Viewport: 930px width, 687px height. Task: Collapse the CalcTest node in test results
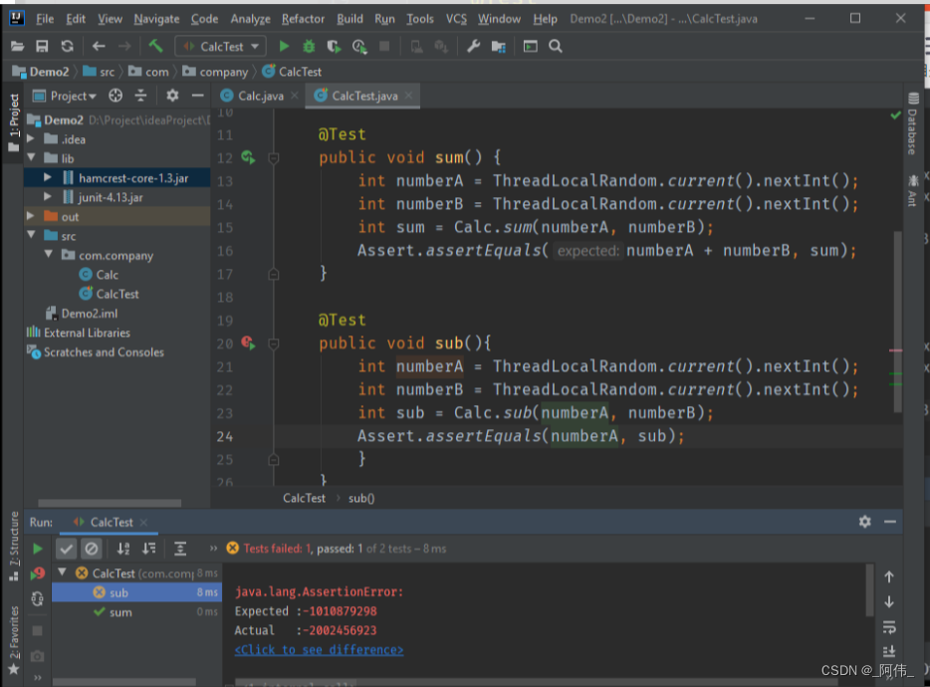[62, 572]
